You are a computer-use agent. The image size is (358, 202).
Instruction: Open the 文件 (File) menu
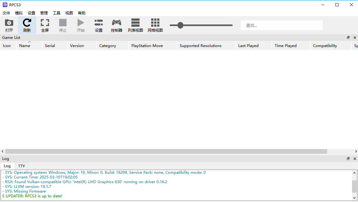(x=7, y=13)
